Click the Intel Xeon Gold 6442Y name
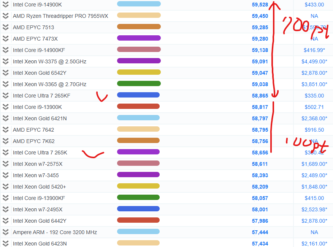 40,221
